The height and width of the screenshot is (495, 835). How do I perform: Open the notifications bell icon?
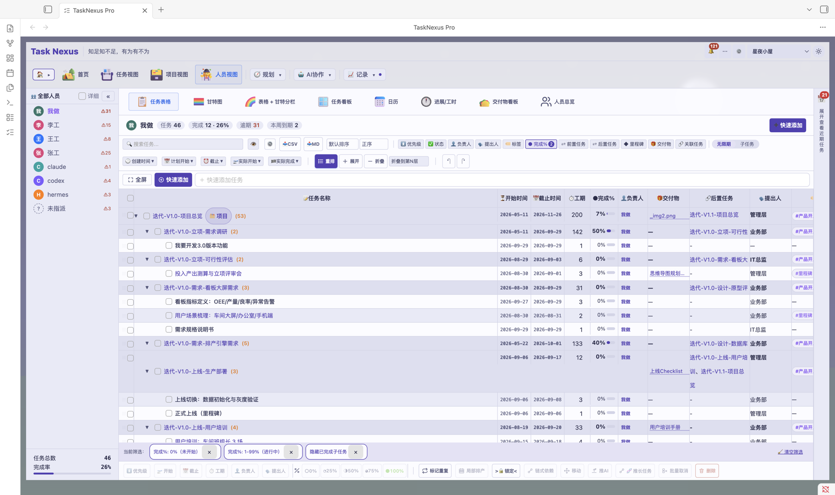click(x=711, y=51)
